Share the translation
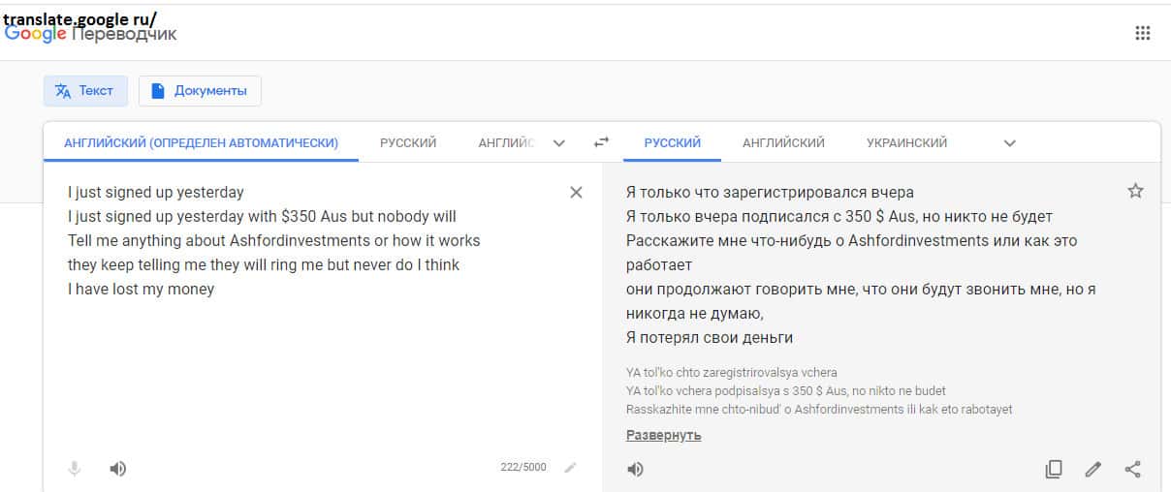The height and width of the screenshot is (492, 1171). (1132, 470)
